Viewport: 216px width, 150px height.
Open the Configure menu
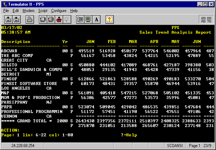pyautogui.click(x=59, y=11)
